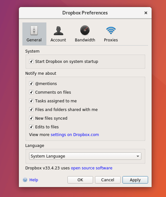Go to the Proxies tab
The image size is (166, 197).
pos(111,34)
